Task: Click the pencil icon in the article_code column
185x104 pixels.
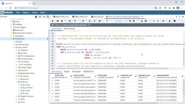Action: point(71,76)
